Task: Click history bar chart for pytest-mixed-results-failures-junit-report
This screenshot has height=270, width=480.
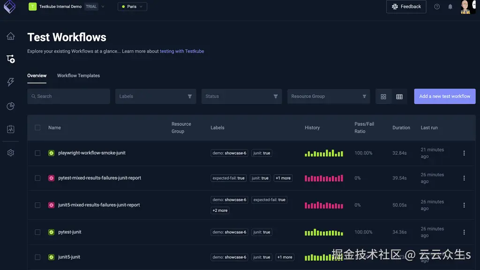Action: [x=324, y=178]
